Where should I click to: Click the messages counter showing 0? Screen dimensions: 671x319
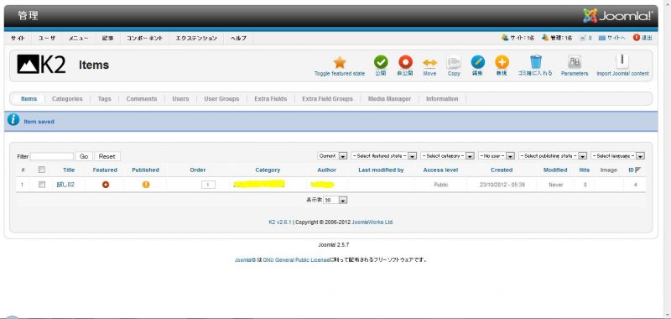(x=585, y=38)
